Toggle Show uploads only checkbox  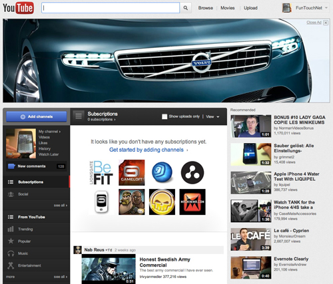coord(165,116)
